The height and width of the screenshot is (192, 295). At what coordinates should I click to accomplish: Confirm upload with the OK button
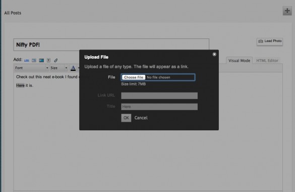click(126, 118)
